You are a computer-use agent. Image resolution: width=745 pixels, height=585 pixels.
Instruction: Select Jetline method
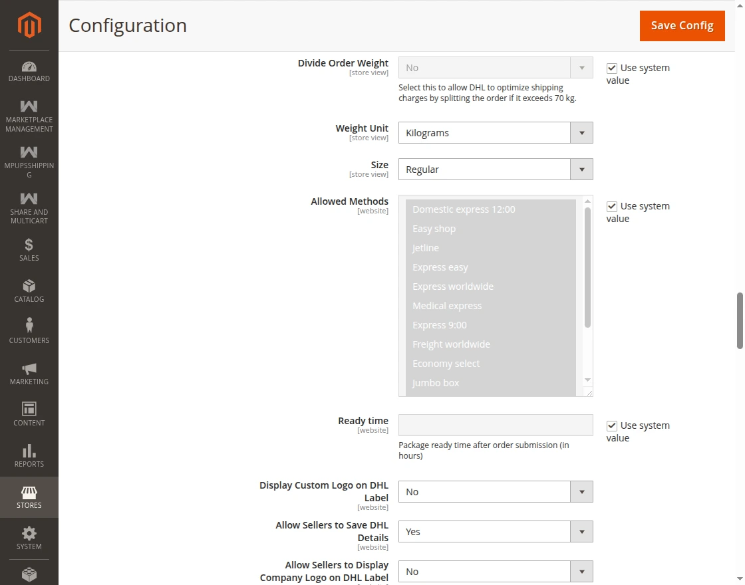[x=491, y=248]
